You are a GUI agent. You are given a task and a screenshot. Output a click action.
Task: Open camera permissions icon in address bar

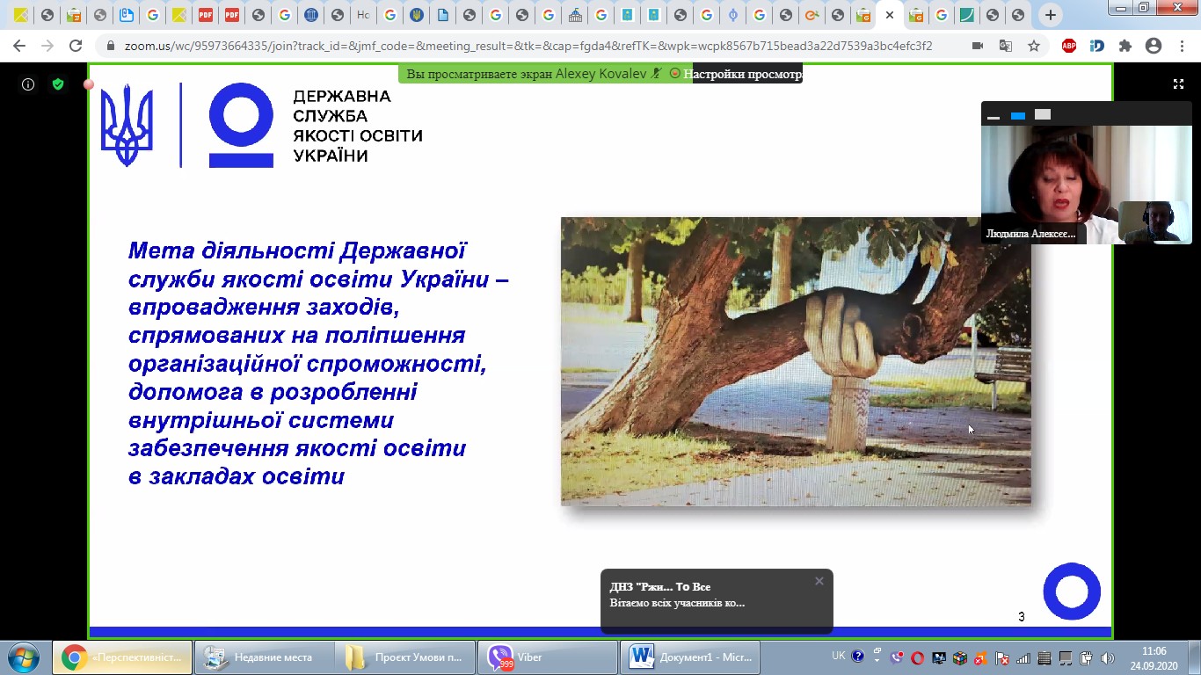coord(978,47)
